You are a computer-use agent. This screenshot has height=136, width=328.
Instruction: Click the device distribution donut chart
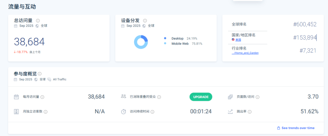point(141,42)
